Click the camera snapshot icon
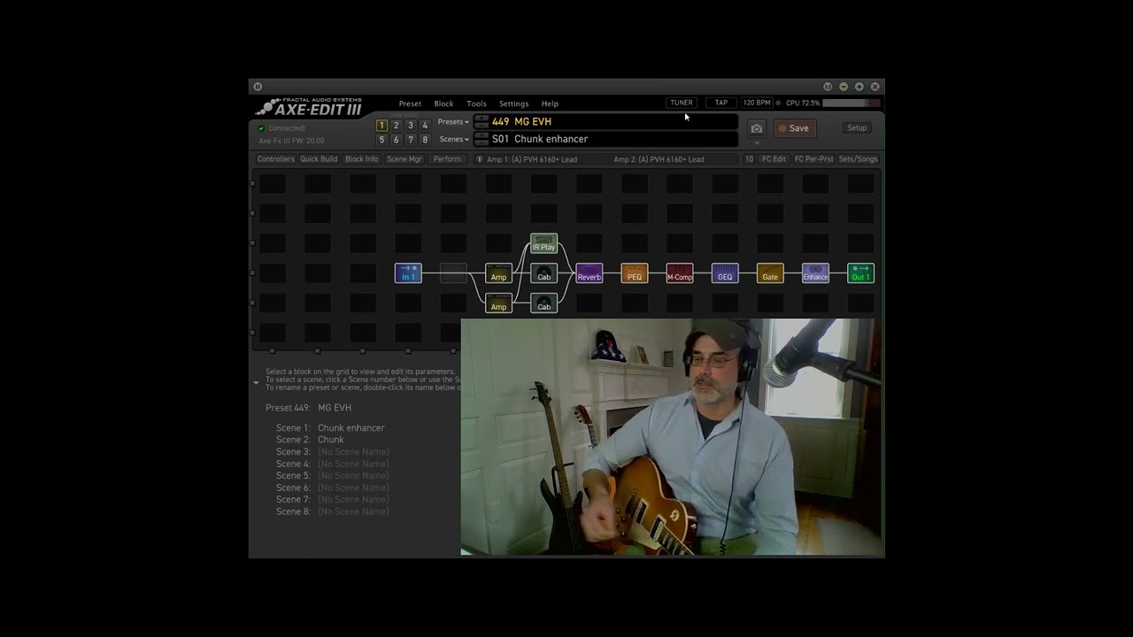This screenshot has width=1133, height=637. point(757,128)
